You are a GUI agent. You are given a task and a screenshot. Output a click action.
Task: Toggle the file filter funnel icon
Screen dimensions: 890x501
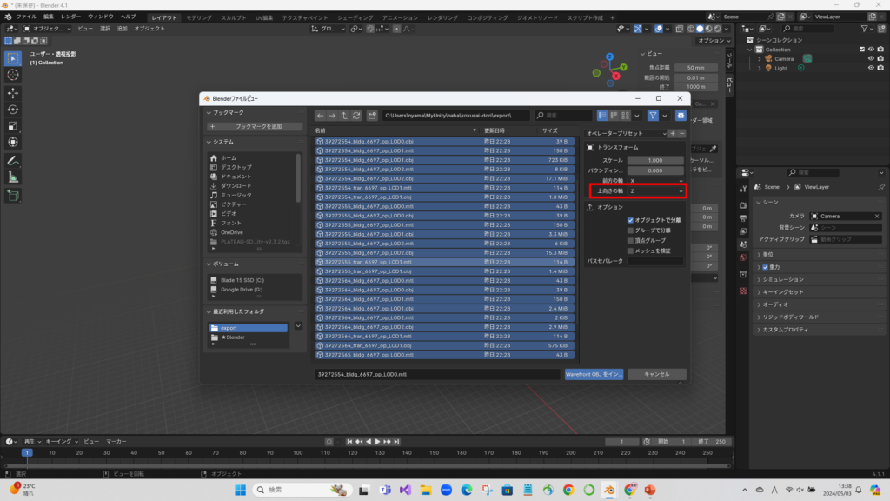tap(654, 115)
